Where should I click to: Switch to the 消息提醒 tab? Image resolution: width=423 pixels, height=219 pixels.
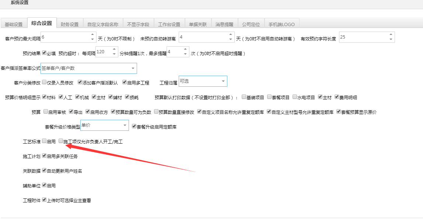[224, 23]
